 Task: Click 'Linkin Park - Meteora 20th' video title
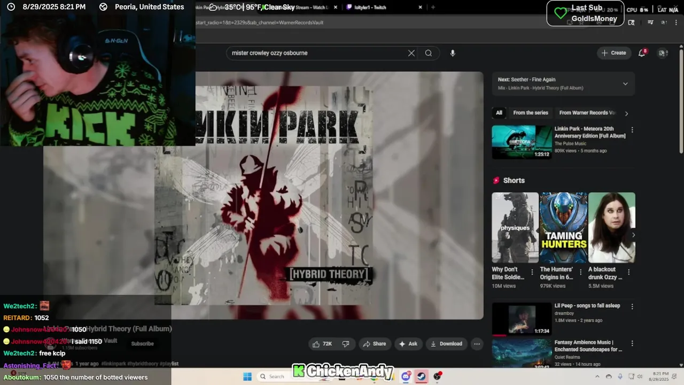(x=590, y=132)
